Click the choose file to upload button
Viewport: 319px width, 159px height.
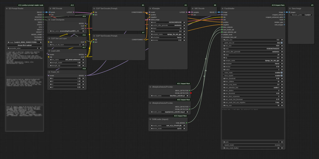tap(25, 45)
